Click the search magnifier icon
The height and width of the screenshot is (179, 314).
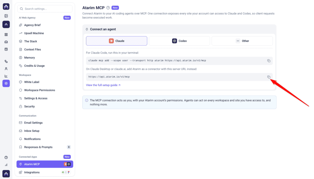(21, 9)
